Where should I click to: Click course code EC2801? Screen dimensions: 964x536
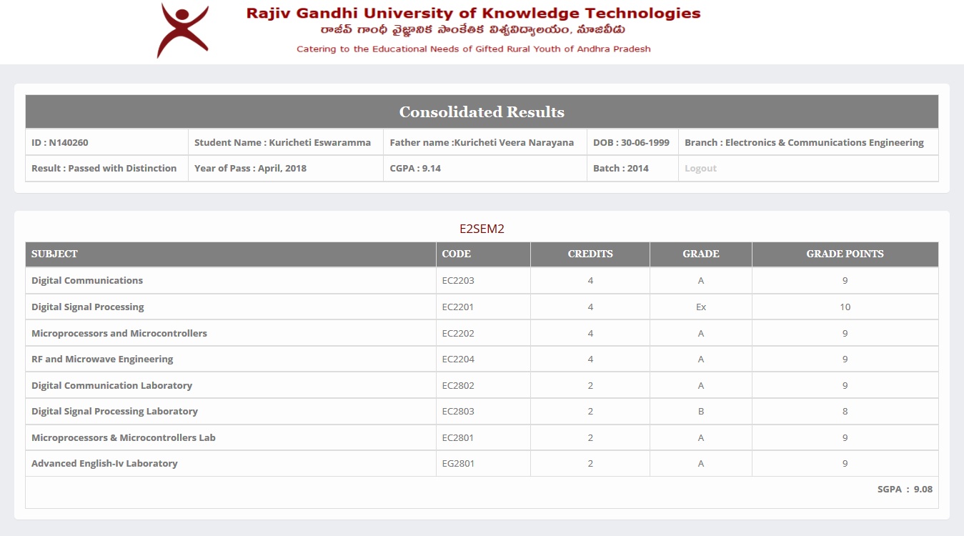tap(458, 437)
